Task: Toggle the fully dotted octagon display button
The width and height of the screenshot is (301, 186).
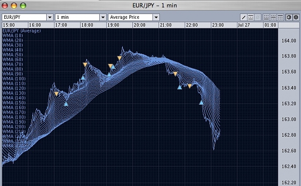Action: [x=296, y=17]
